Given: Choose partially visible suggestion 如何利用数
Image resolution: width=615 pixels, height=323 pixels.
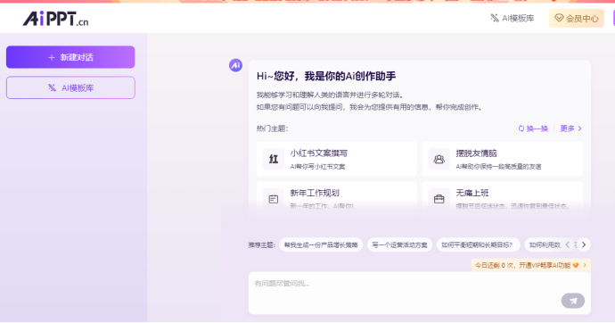Looking at the screenshot, I should tap(545, 244).
